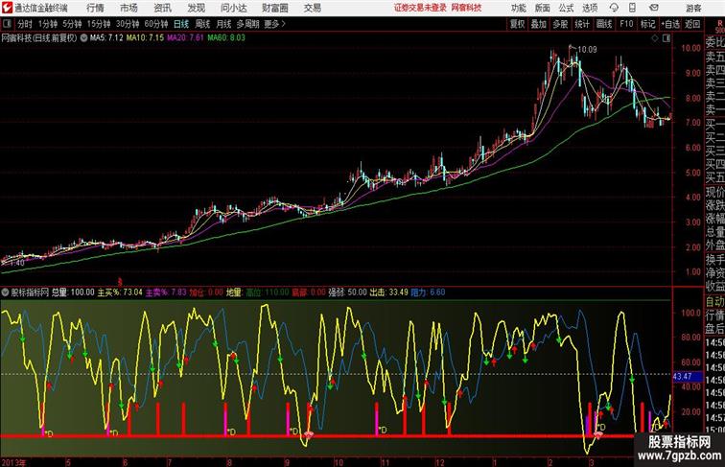725x467 pixels.
Task: Switch to 5分钟 period
Action: click(x=72, y=24)
